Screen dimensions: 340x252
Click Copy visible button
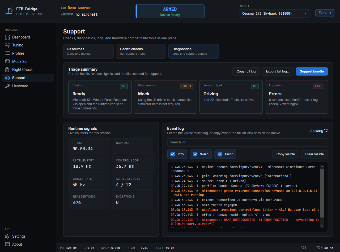(x=286, y=154)
